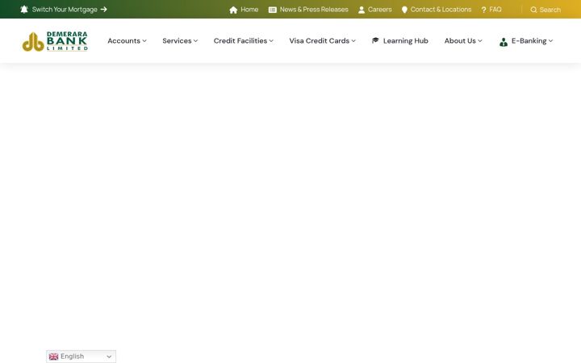
Task: Select English in the language selector
Action: click(73, 357)
